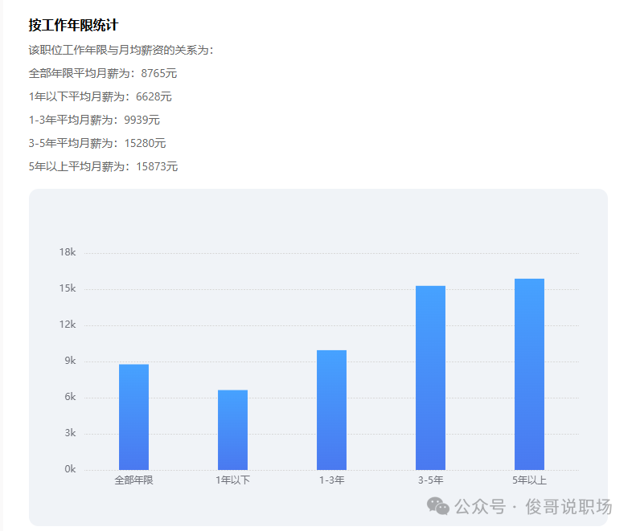The image size is (632, 531).
Task: Click the text 5年以上平均月薪为：15873元
Action: point(103,166)
